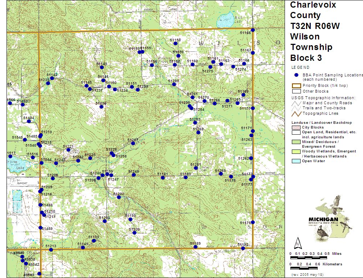Select sampling point 51236
Viewport: 363px width, 278px height.
pyautogui.click(x=101, y=107)
